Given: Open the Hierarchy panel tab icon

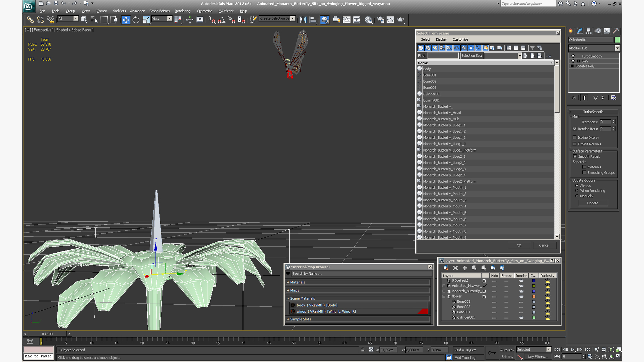Looking at the screenshot, I should pyautogui.click(x=589, y=31).
